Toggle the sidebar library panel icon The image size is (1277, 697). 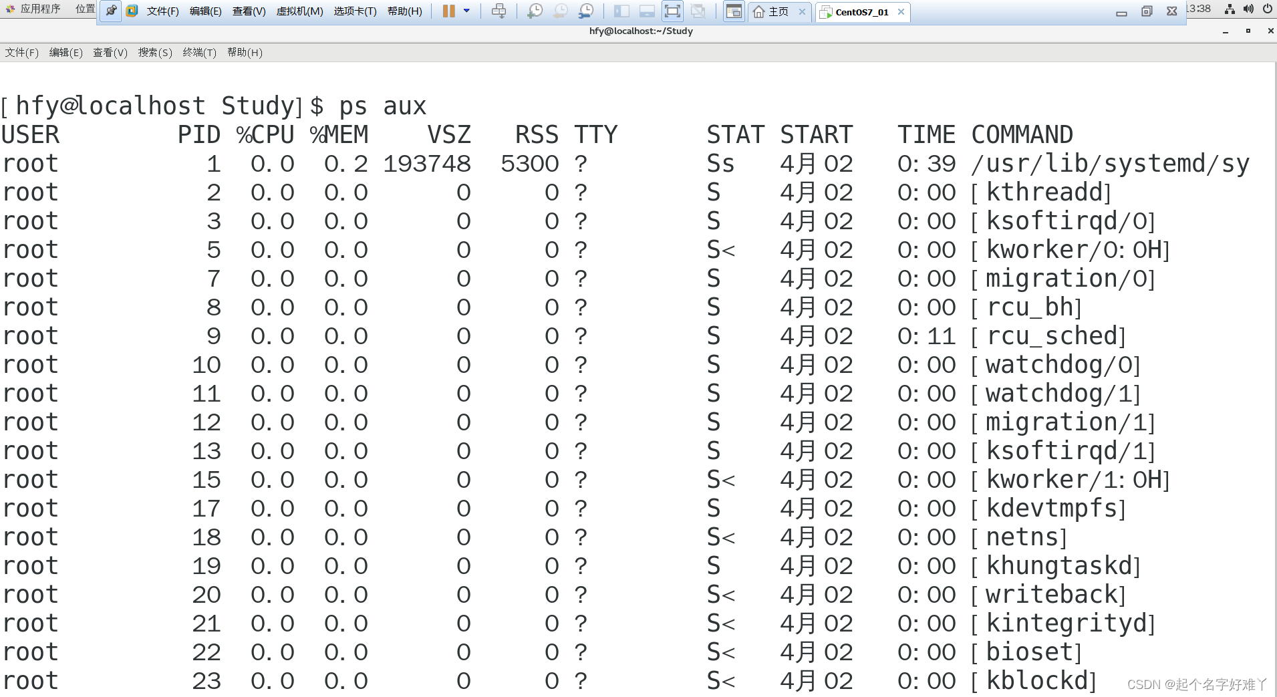click(x=621, y=11)
